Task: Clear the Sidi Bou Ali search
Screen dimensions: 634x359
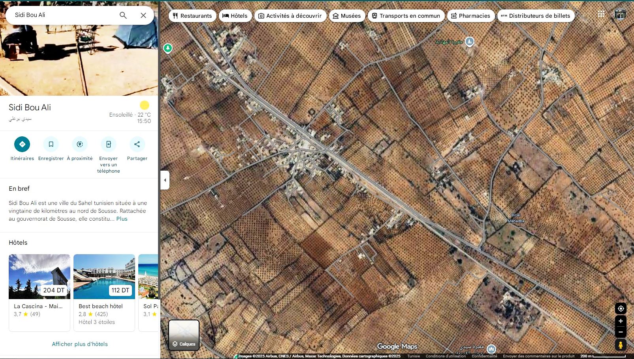Action: click(x=143, y=15)
